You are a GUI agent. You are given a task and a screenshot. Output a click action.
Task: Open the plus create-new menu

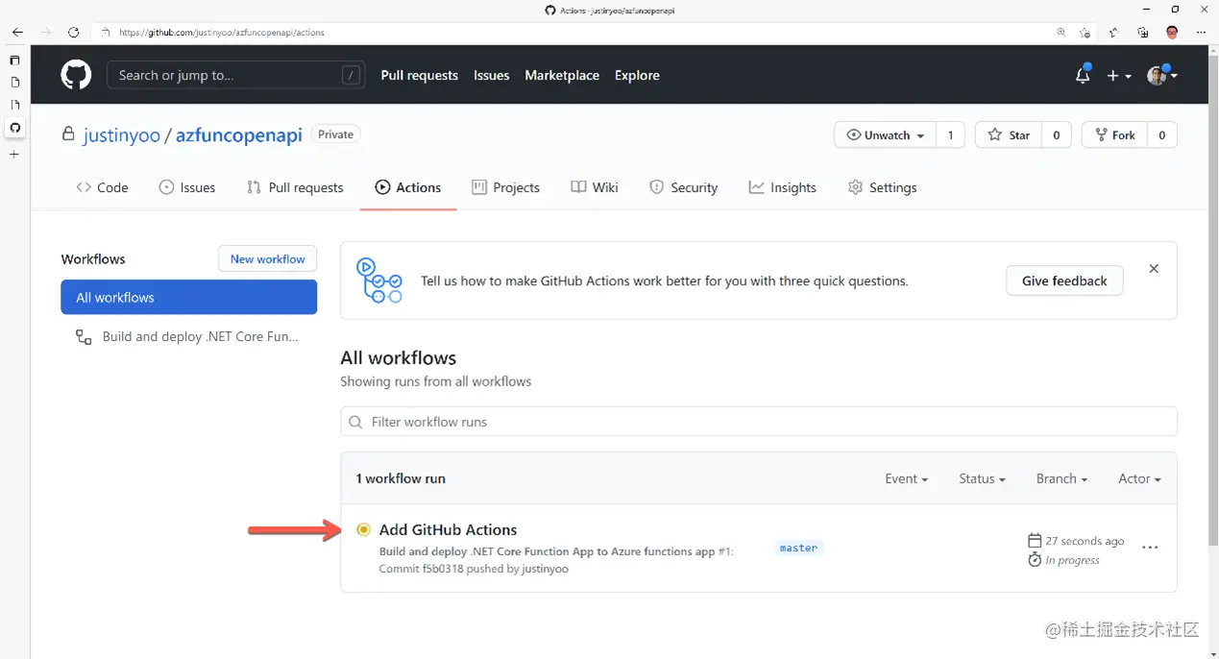pos(1119,75)
